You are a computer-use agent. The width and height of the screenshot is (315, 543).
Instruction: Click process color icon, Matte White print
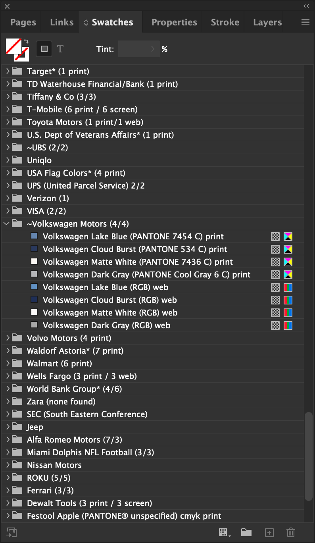click(x=275, y=262)
